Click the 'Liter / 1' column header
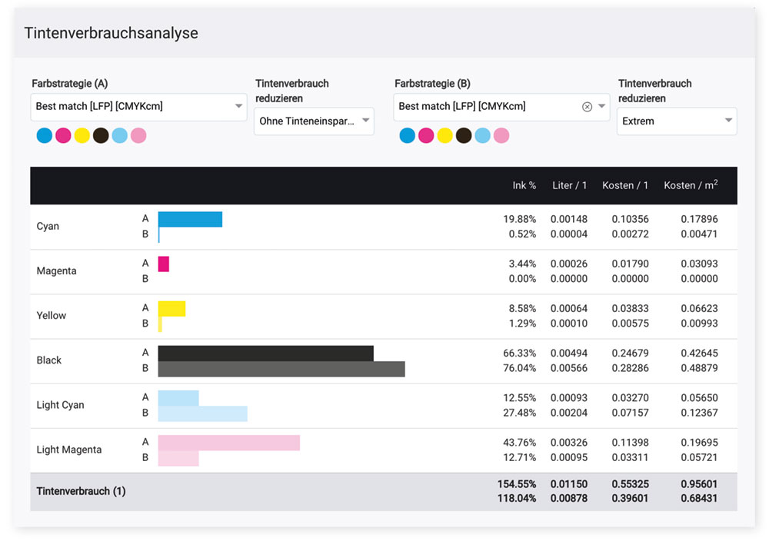Screen dimensions: 769x541 [x=569, y=186]
